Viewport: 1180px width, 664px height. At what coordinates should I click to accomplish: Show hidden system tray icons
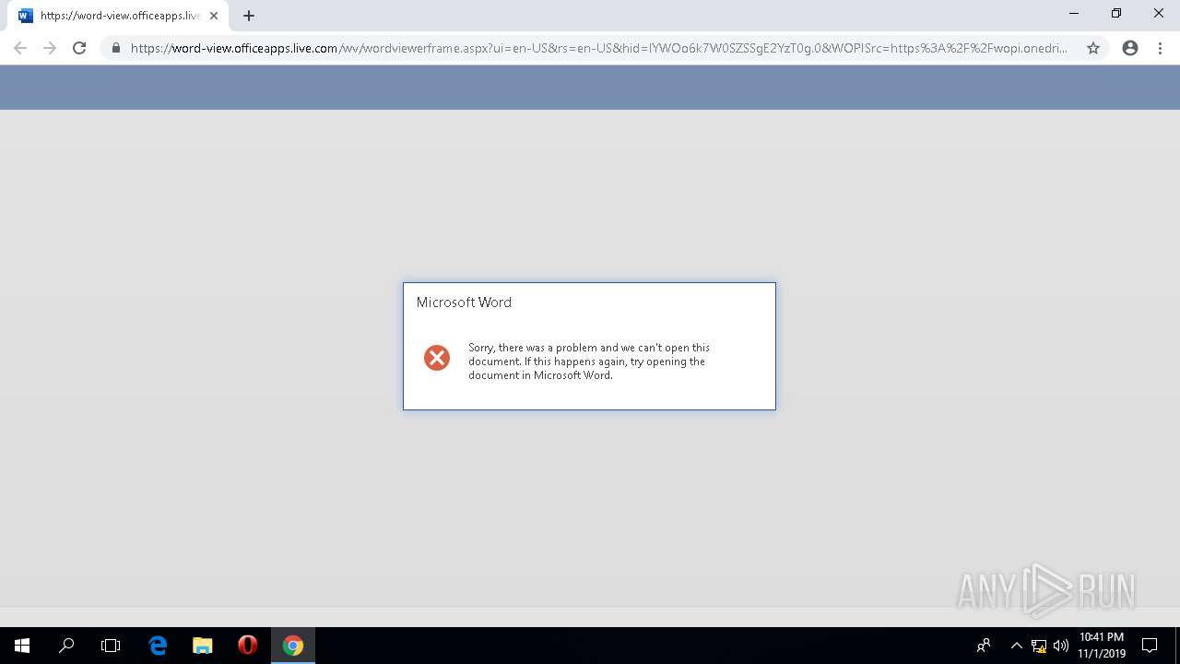(x=1017, y=646)
